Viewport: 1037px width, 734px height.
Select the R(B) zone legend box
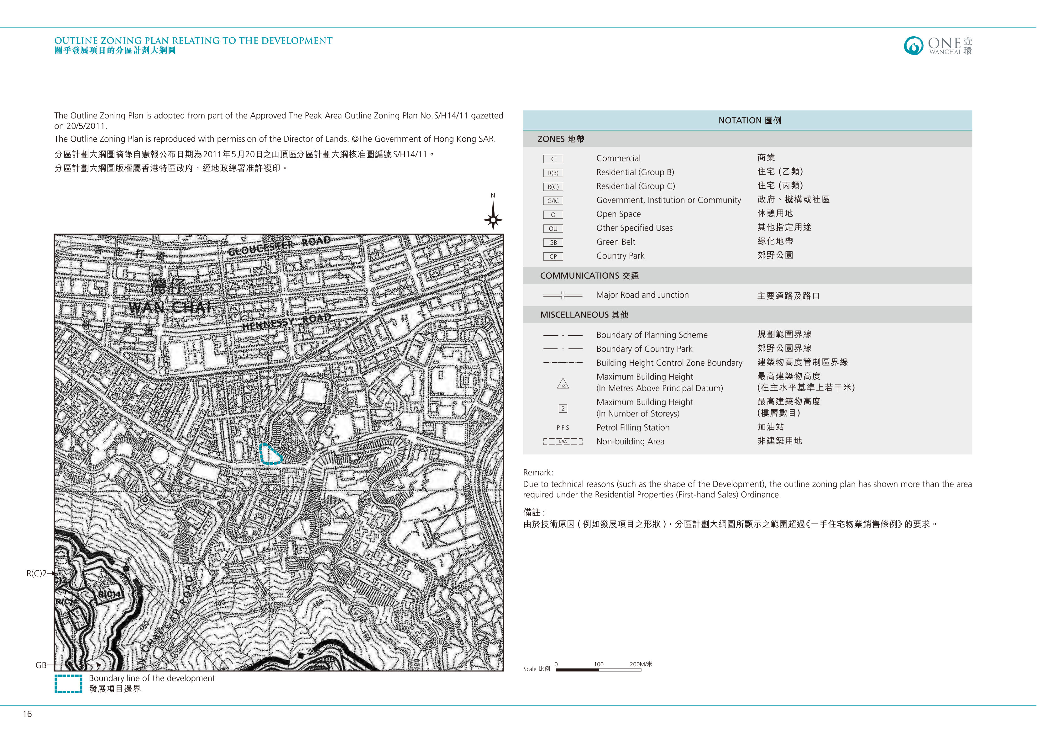point(553,173)
